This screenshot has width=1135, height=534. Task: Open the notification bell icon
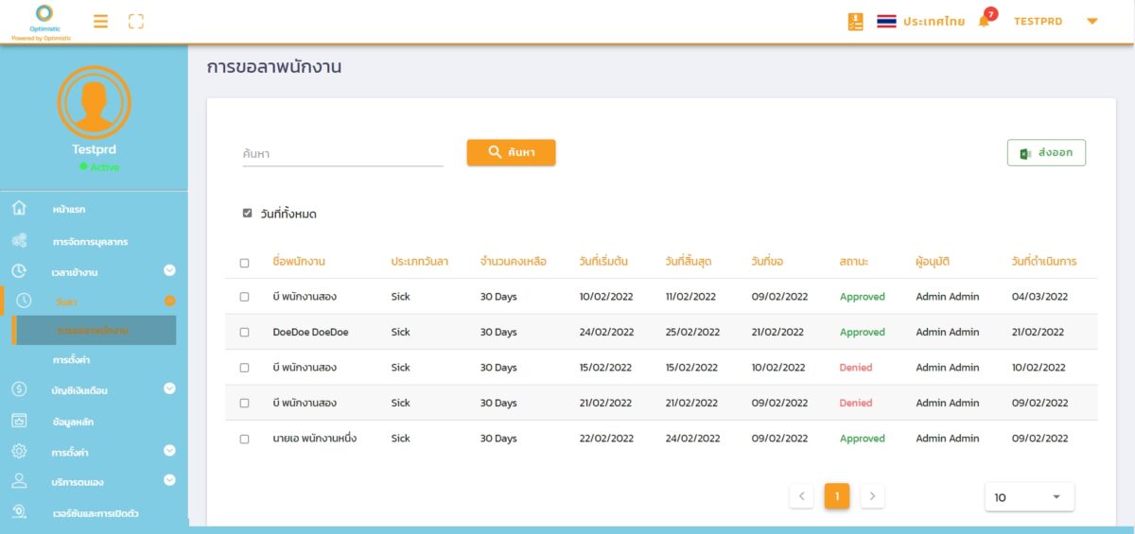coord(984,21)
